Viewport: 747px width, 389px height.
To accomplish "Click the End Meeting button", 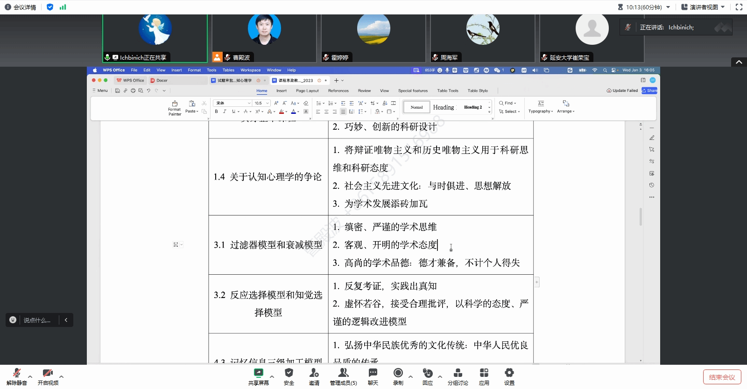I will tap(722, 377).
